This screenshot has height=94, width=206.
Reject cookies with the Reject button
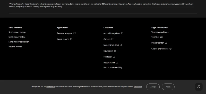point(168,87)
